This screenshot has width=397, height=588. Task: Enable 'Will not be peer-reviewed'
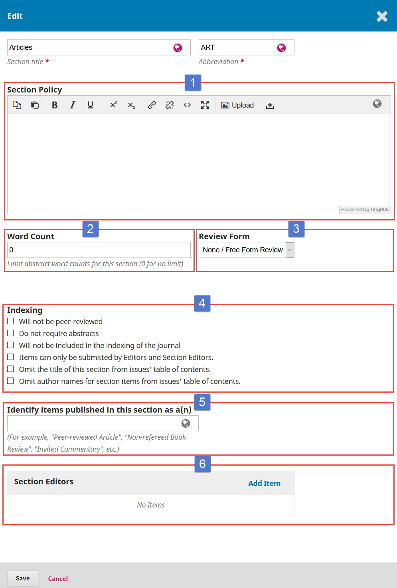tap(10, 321)
